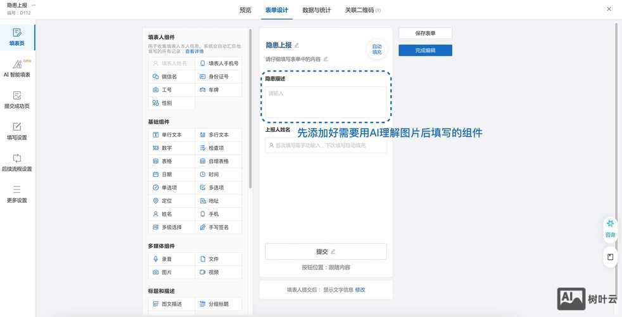This screenshot has height=317, width=622.
Task: Add 自增表格 component
Action: click(x=219, y=161)
